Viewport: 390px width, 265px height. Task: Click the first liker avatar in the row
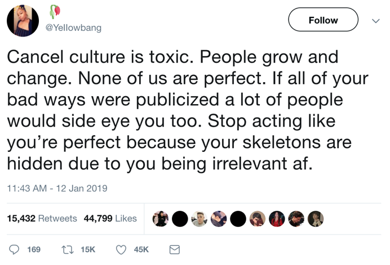click(161, 219)
